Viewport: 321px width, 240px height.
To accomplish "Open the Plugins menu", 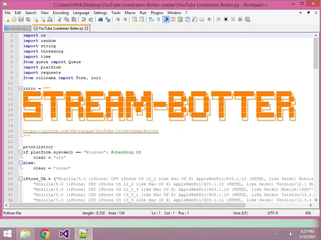I will point(157,12).
